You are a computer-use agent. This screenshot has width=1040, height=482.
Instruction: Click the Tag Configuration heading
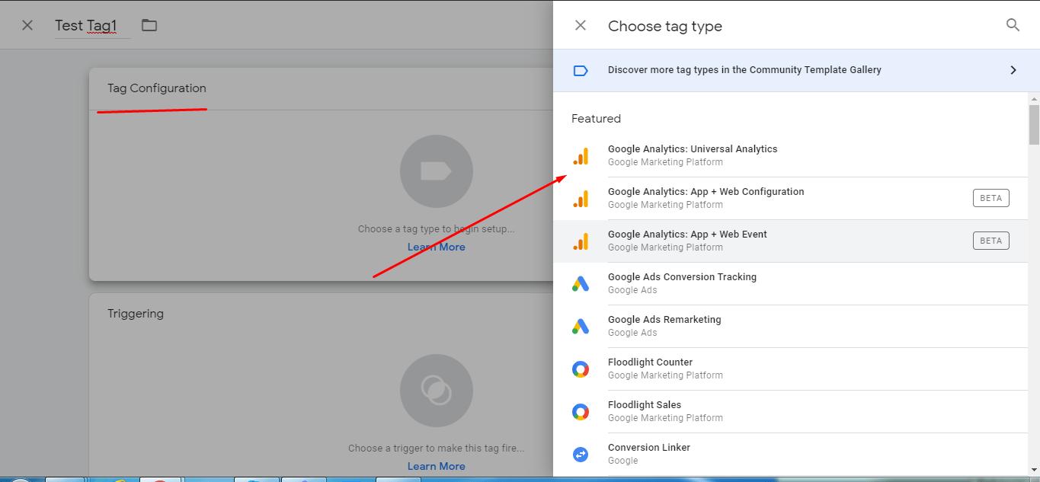pos(157,88)
